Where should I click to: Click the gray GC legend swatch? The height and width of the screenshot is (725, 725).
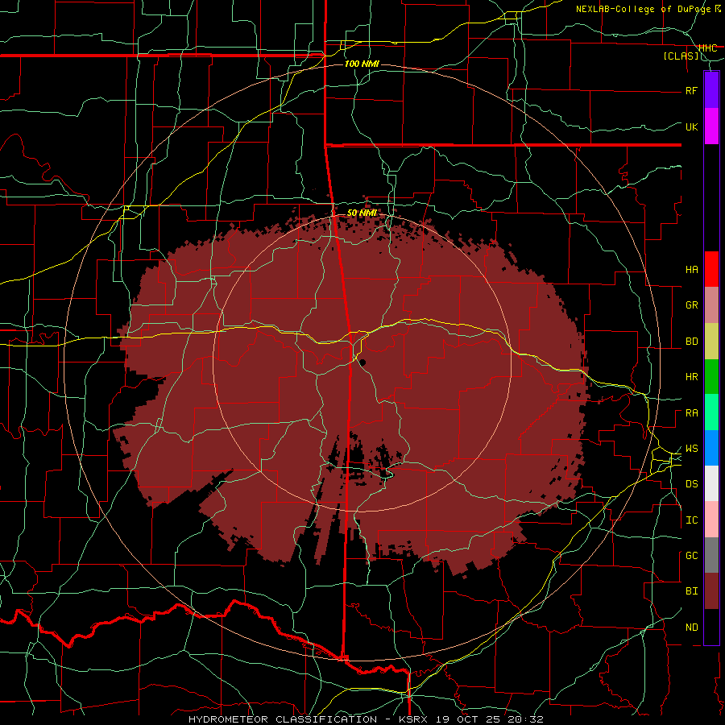point(711,555)
